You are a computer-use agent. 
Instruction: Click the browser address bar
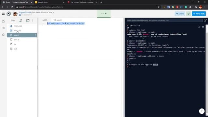pyautogui.click(x=87, y=7)
